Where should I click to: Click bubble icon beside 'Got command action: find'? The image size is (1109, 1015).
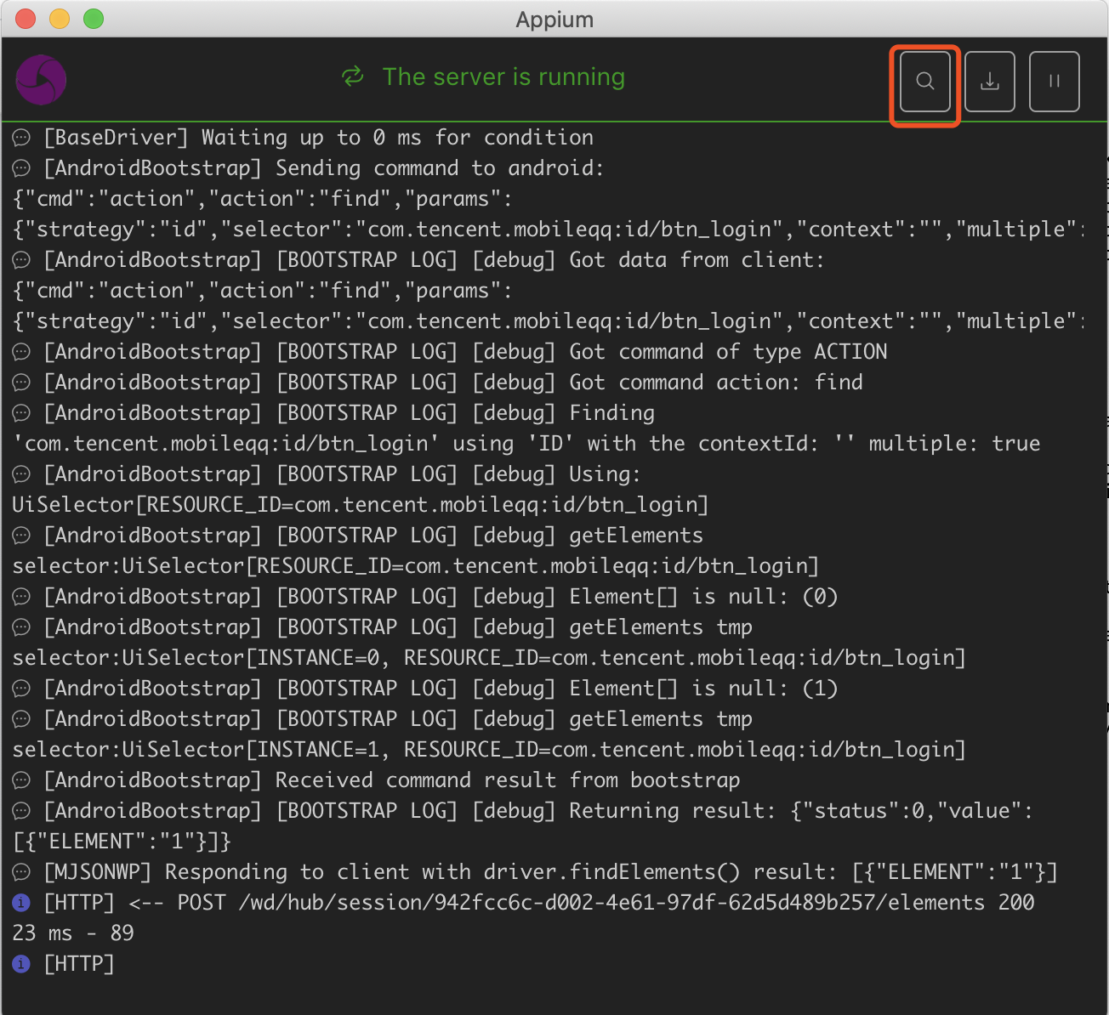(21, 383)
